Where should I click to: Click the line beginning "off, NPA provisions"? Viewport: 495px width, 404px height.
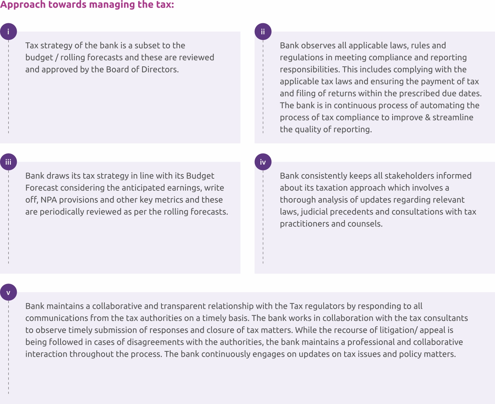(x=124, y=200)
